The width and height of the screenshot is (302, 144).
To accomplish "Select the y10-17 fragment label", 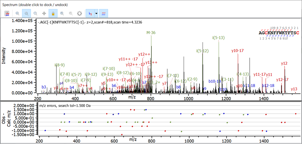I will click(238, 51).
